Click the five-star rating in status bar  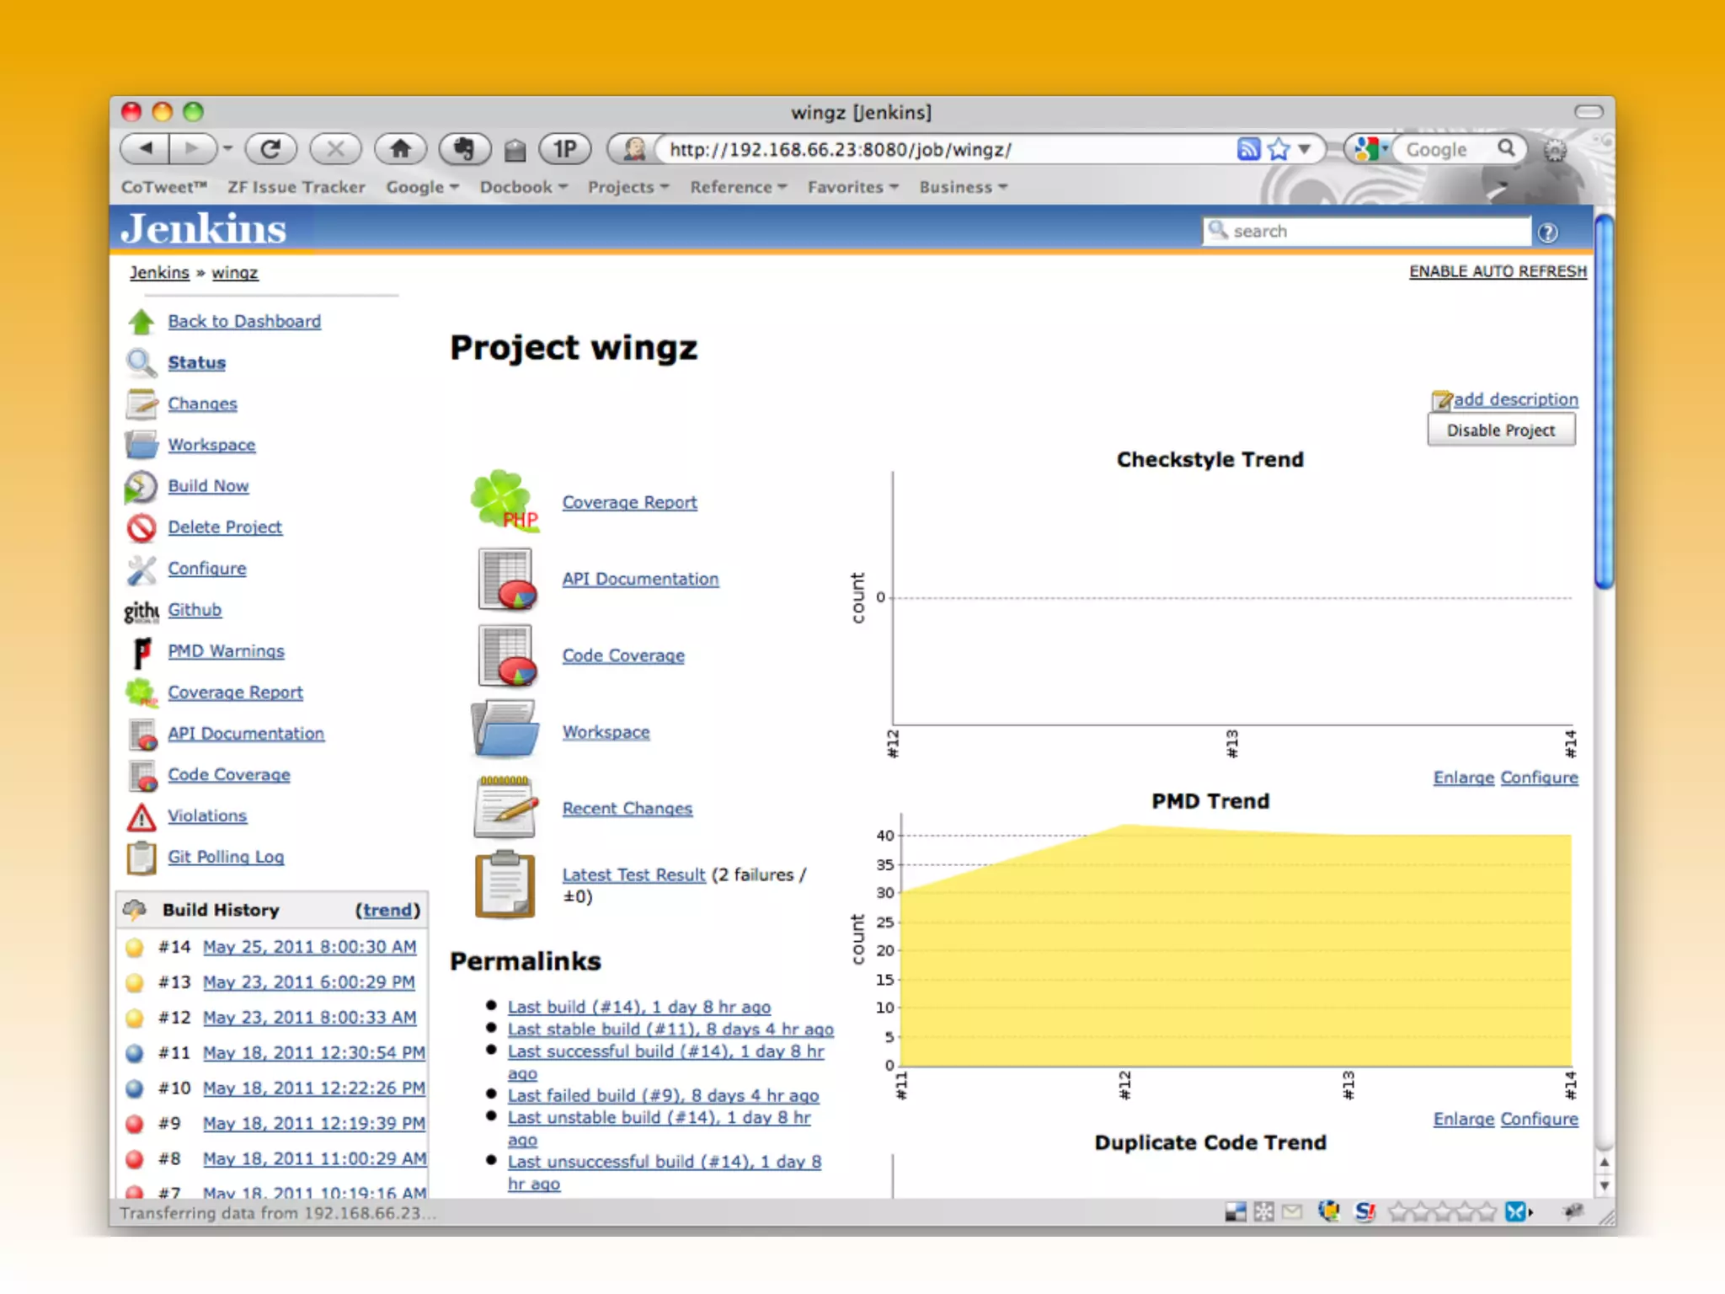click(1442, 1212)
